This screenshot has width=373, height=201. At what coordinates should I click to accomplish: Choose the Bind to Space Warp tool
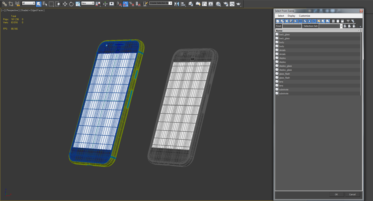17,4
